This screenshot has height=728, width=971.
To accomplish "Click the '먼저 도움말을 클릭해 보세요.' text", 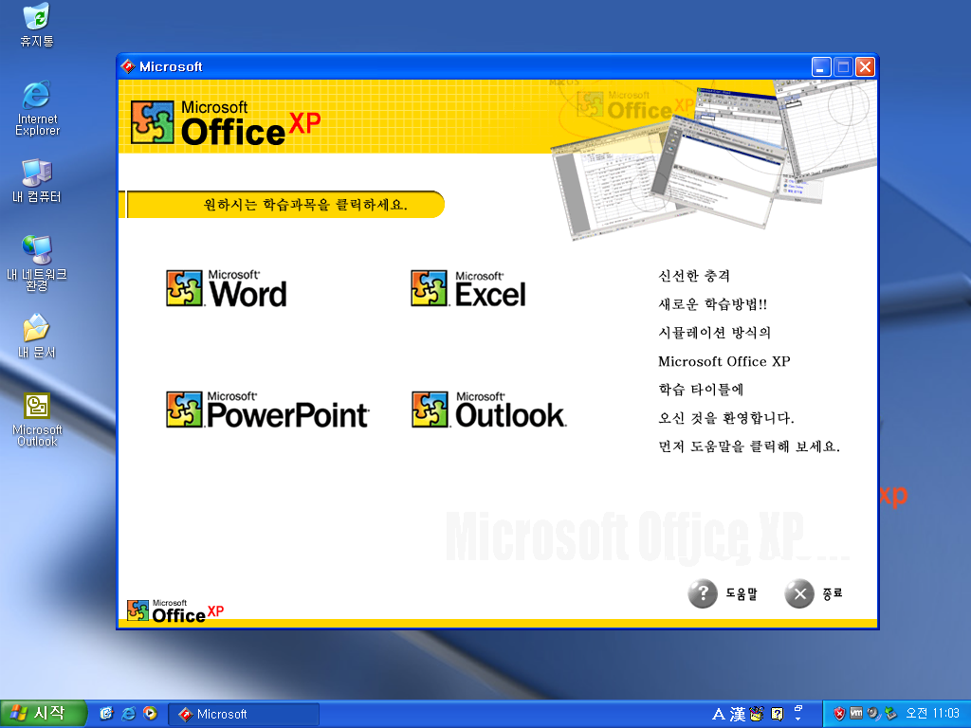I will 749,447.
